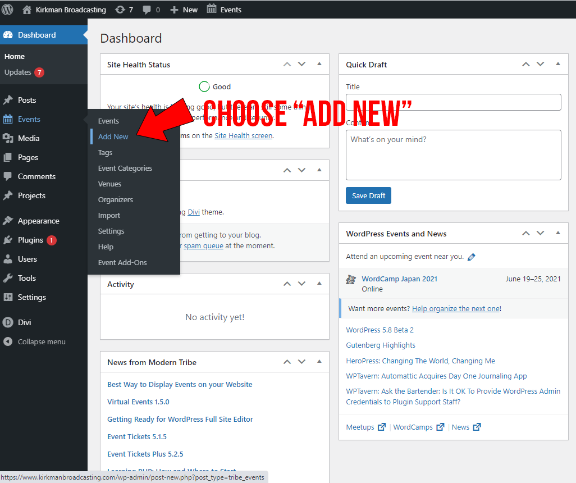Open Home under Dashboard in sidebar
This screenshot has width=576, height=483.
tap(15, 57)
